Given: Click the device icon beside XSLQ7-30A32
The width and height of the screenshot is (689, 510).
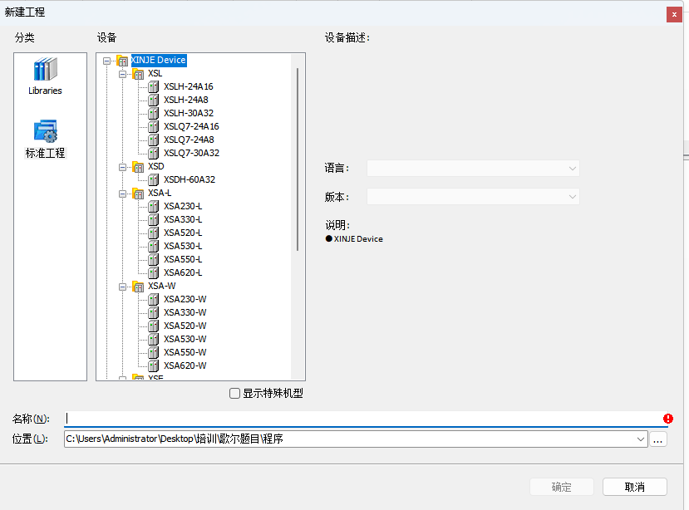Looking at the screenshot, I should pos(154,154).
